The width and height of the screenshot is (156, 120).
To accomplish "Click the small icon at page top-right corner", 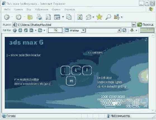I will pyautogui.click(x=146, y=40).
